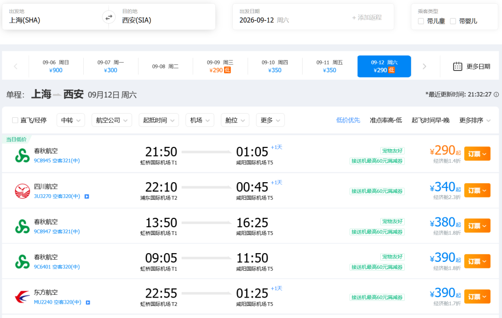Screen dimensions: 502x318
Task: Open the 起抵时间 filter dropdown
Action: [x=159, y=121]
